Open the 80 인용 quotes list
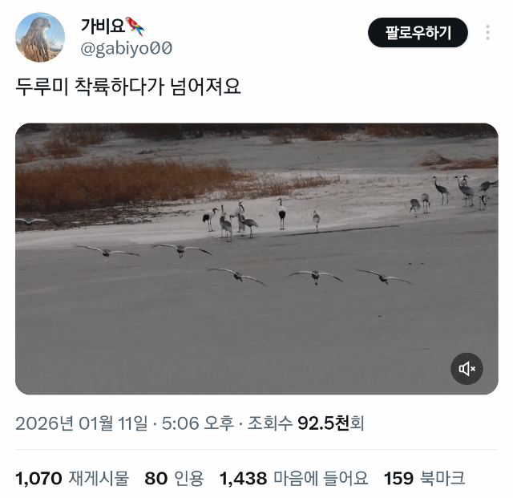The width and height of the screenshot is (513, 498). [x=174, y=479]
